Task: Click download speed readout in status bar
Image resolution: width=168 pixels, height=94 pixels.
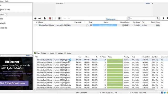Action: tap(108, 93)
